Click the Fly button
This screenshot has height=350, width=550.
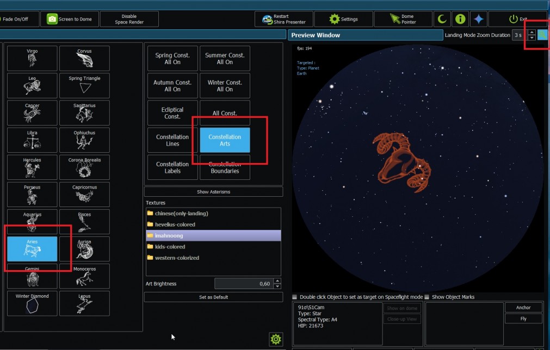point(523,318)
